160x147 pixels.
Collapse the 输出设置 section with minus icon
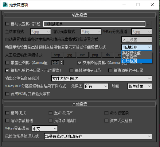6,15
